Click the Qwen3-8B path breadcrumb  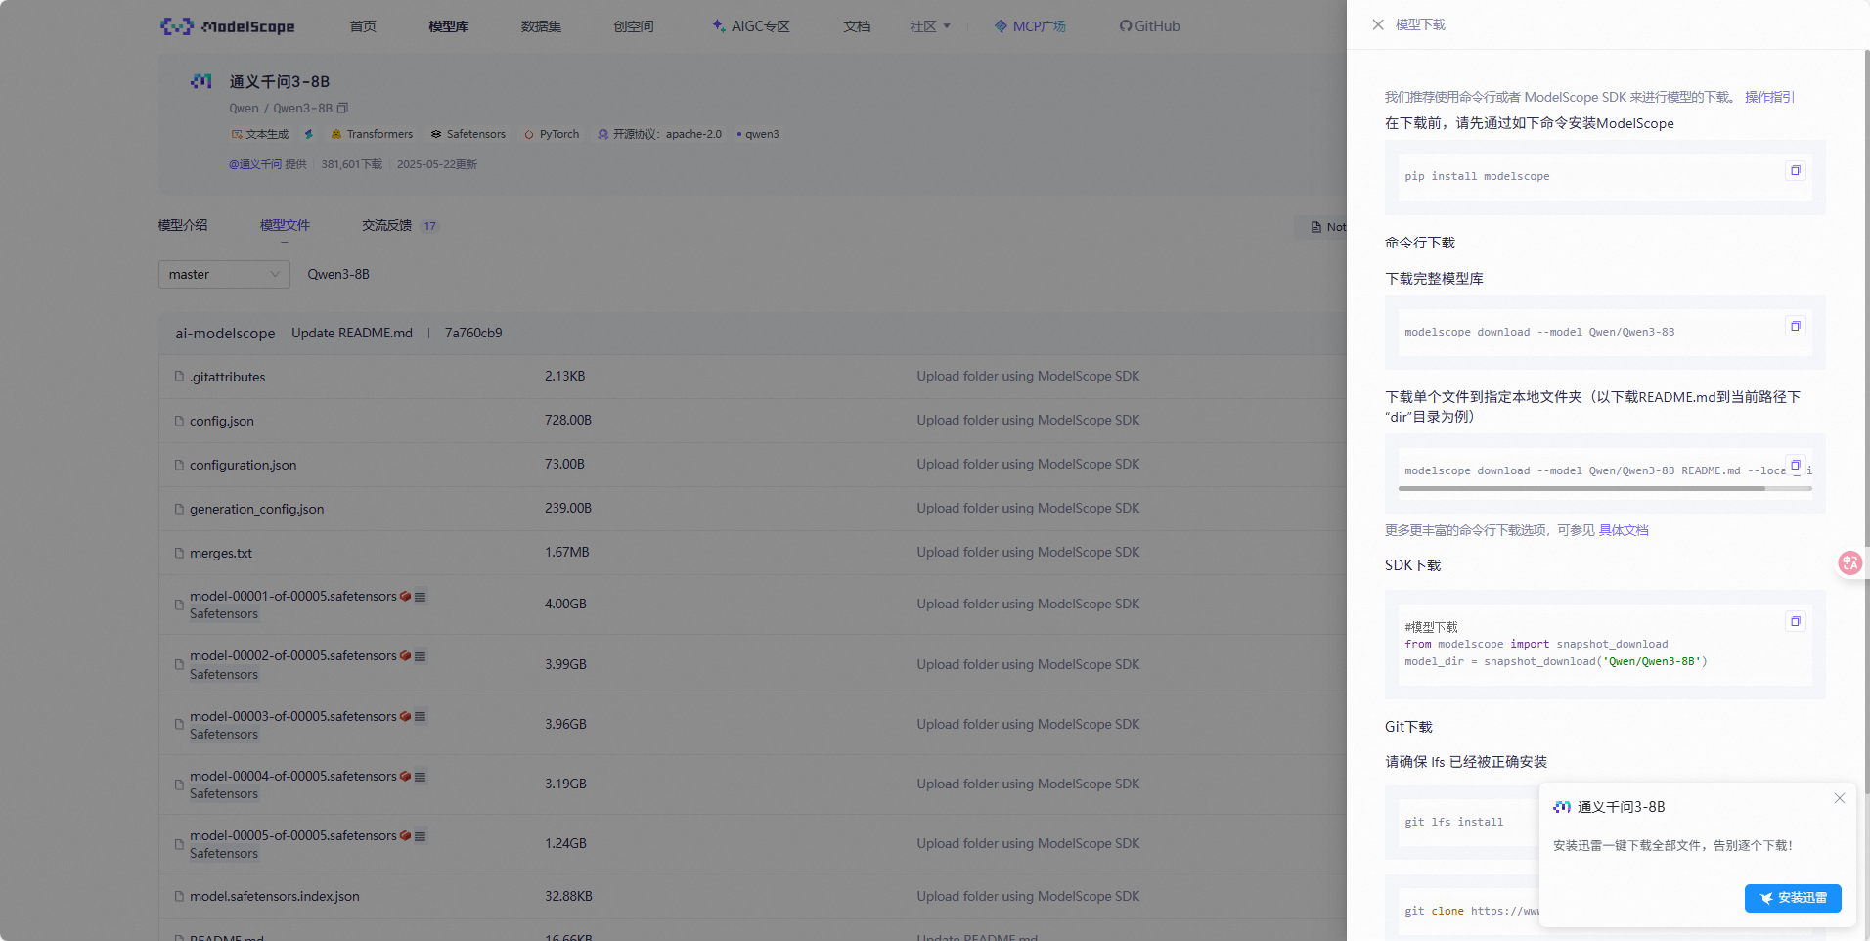338,274
